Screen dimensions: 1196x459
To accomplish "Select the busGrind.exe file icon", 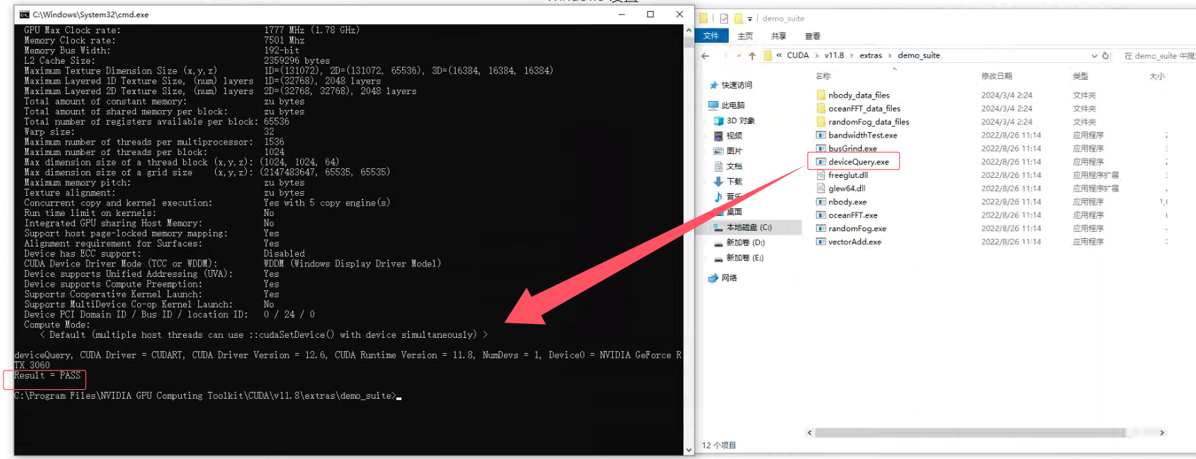I will (821, 148).
